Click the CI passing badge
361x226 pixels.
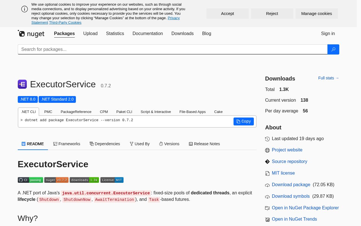30,180
